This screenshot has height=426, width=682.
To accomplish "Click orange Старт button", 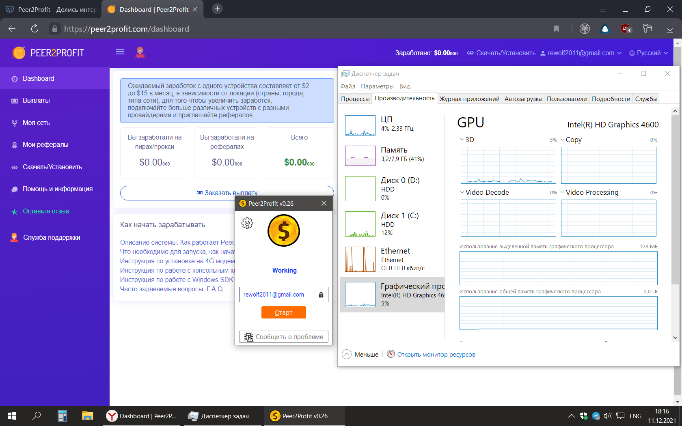I will pos(284,312).
